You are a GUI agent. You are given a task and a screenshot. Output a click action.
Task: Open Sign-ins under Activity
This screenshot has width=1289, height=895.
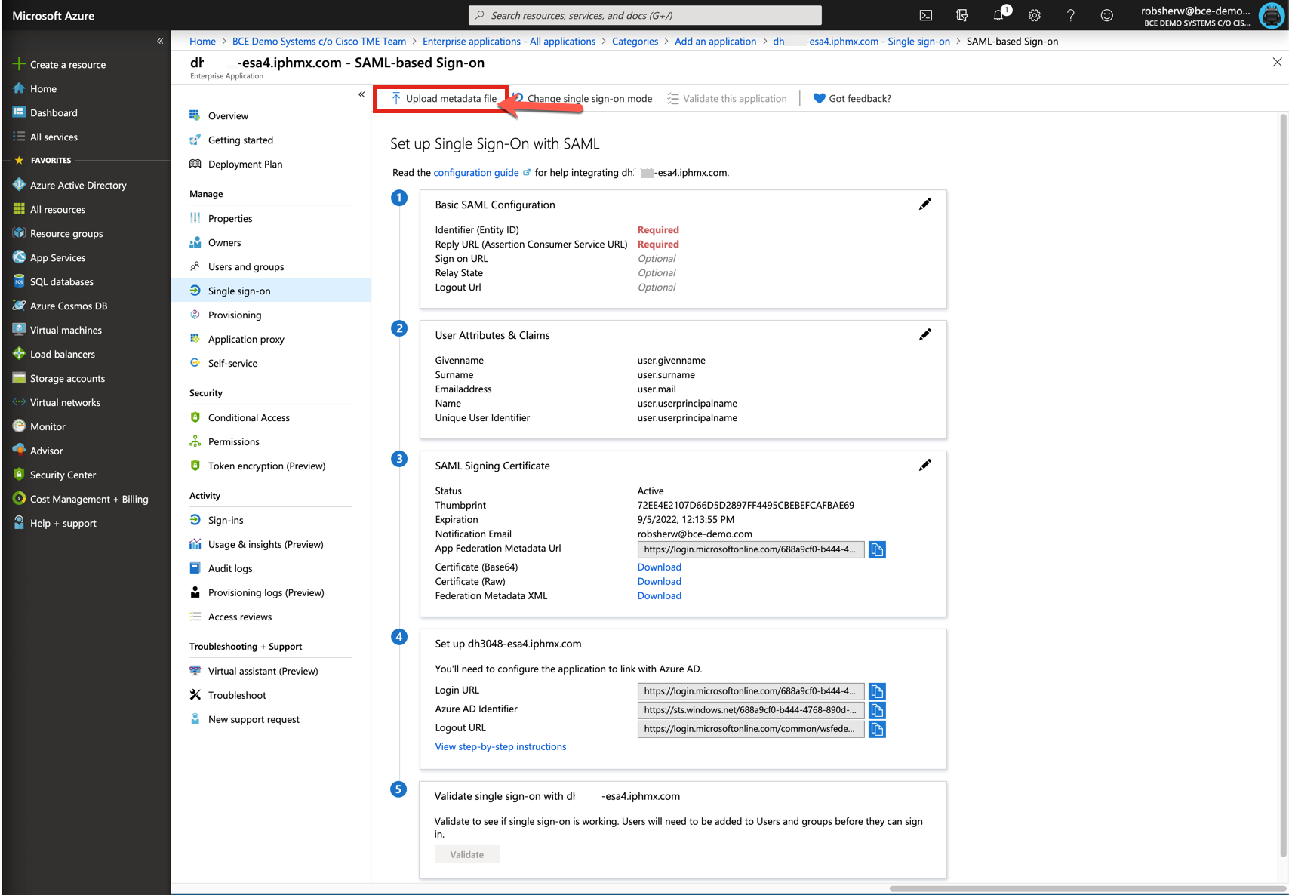point(226,521)
